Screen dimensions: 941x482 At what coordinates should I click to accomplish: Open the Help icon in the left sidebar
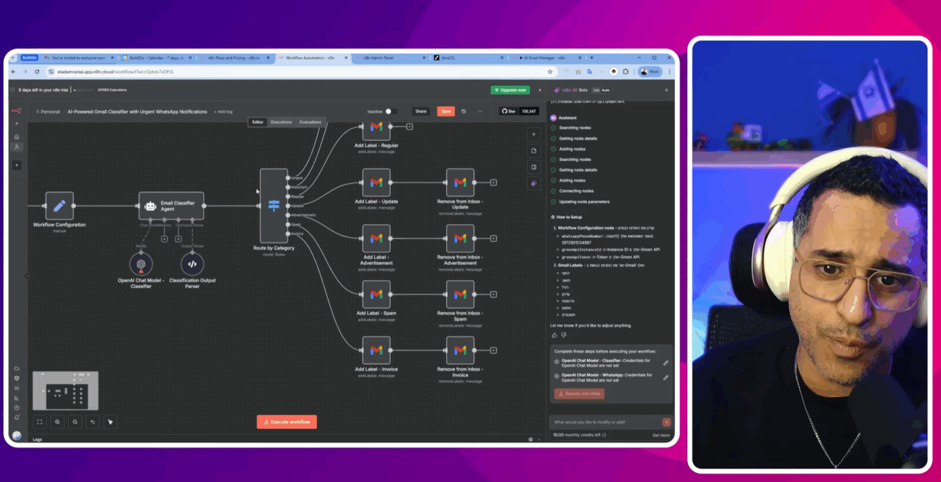17,407
